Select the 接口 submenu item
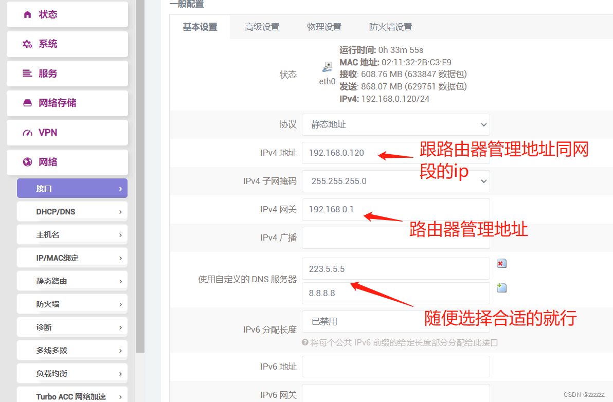The image size is (613, 402). coord(72,188)
